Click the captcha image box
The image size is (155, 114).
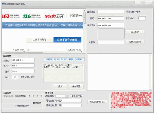pos(111,33)
